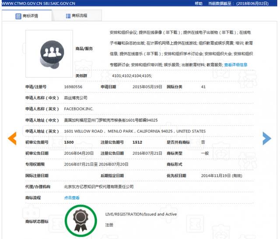Open the 查看详细信息 link
Viewport: 280px width, 239px height.
(x=235, y=65)
